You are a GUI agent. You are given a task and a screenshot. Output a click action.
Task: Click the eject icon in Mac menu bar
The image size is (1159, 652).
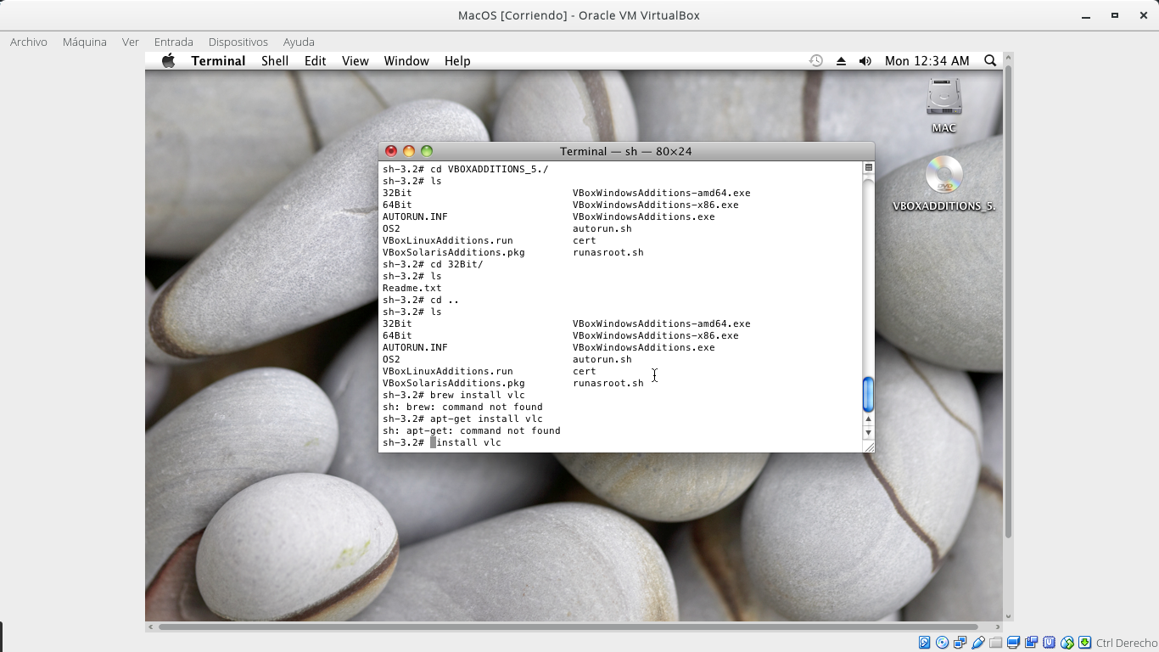(x=841, y=61)
